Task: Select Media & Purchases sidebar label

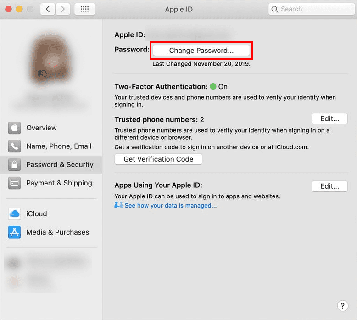Action: pyautogui.click(x=58, y=232)
